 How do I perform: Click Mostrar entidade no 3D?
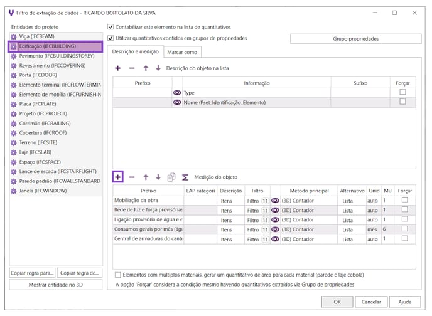[x=56, y=285]
